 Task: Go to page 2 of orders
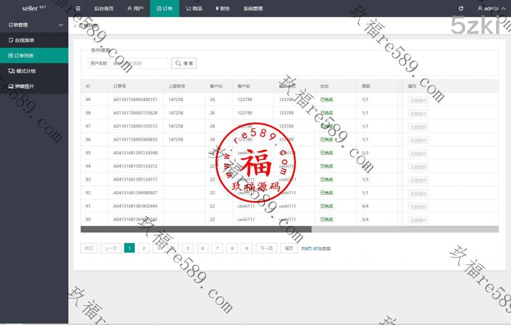click(144, 248)
